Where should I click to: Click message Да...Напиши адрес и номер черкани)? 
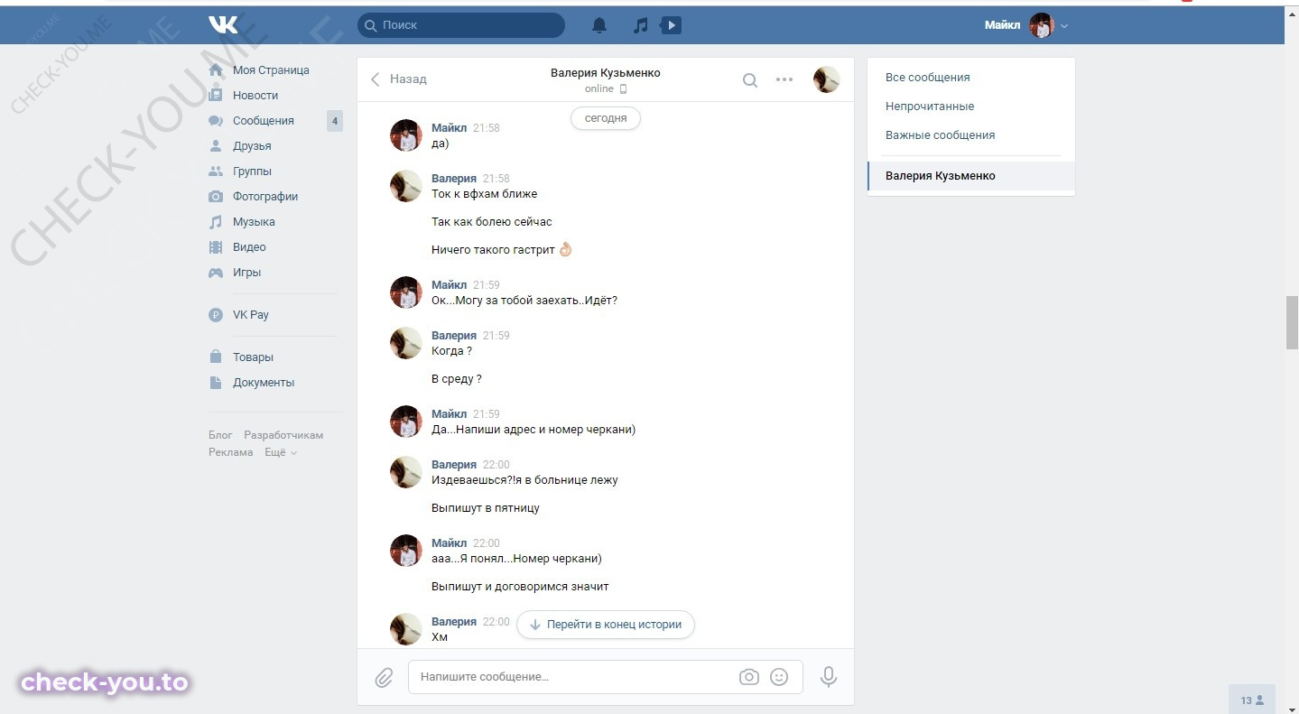(x=534, y=430)
